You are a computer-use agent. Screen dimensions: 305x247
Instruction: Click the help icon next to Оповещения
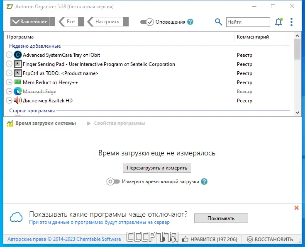click(190, 22)
